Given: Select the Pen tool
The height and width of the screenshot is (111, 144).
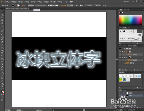Looking at the screenshot, I should coord(2,23).
